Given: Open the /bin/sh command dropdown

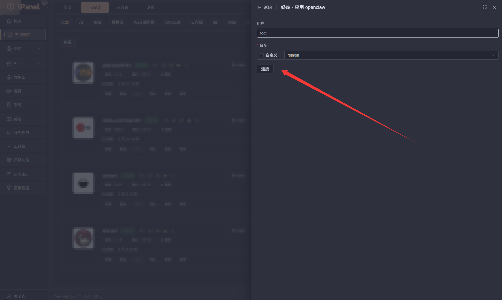Looking at the screenshot, I should pos(391,55).
